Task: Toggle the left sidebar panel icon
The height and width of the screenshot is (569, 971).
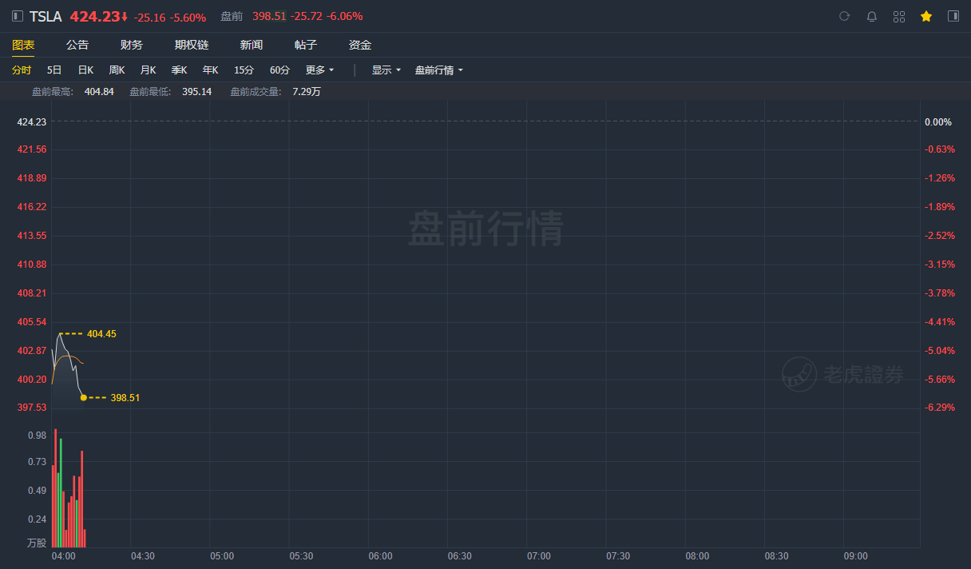Action: pos(18,16)
